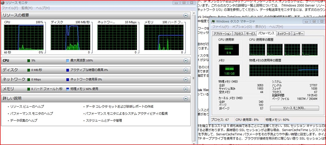This screenshot has height=145, width=326.
Task: Click the ページ ファイル 1907M / 2934M value
Action: (x=307, y=99)
